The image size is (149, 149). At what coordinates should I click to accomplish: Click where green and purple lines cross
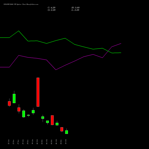click(108, 51)
